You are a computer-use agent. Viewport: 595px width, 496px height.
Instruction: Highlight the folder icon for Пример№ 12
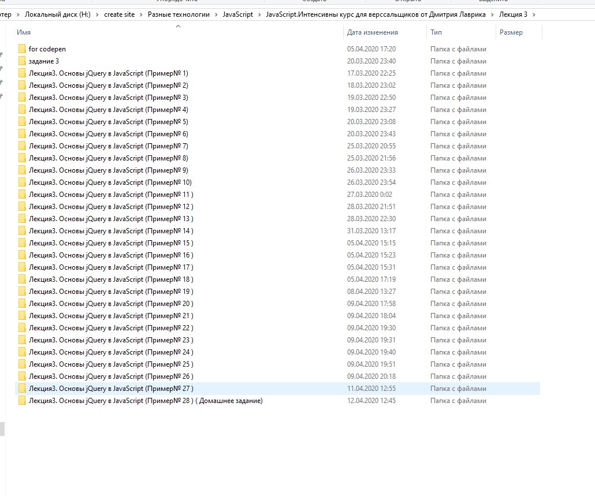(x=22, y=207)
